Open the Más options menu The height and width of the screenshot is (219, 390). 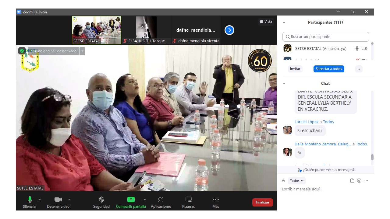[215, 200]
